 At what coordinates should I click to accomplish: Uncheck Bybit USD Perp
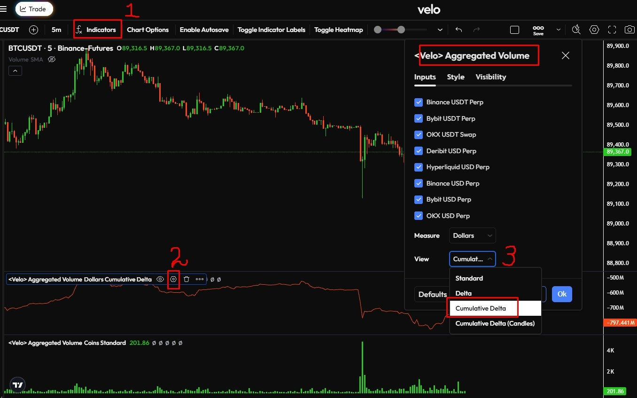[419, 199]
